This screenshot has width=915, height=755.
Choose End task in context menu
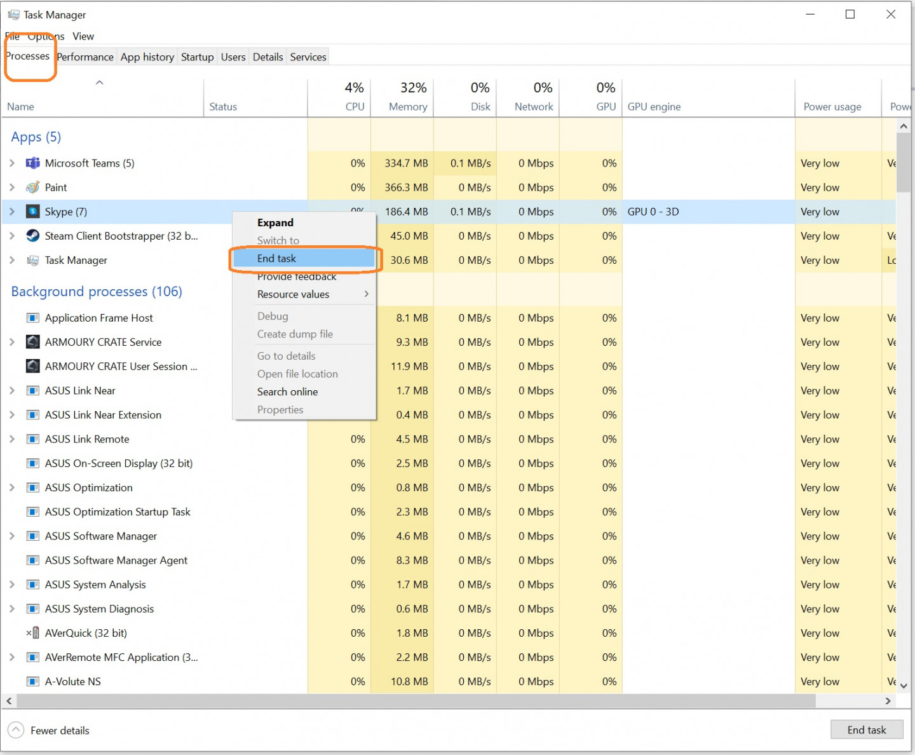pyautogui.click(x=304, y=259)
